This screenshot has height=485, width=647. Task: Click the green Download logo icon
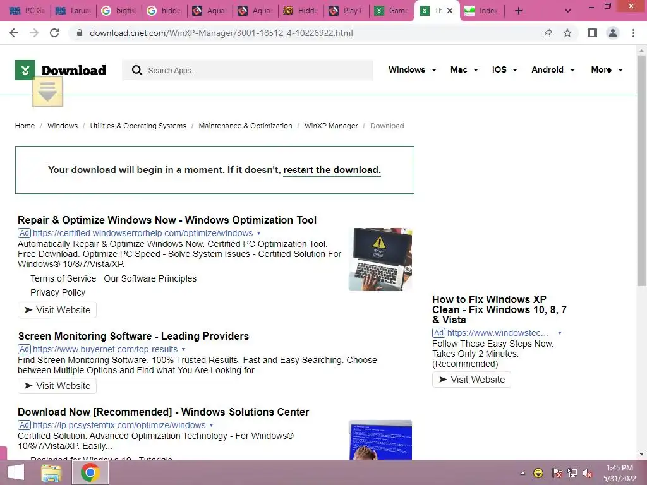pyautogui.click(x=25, y=70)
